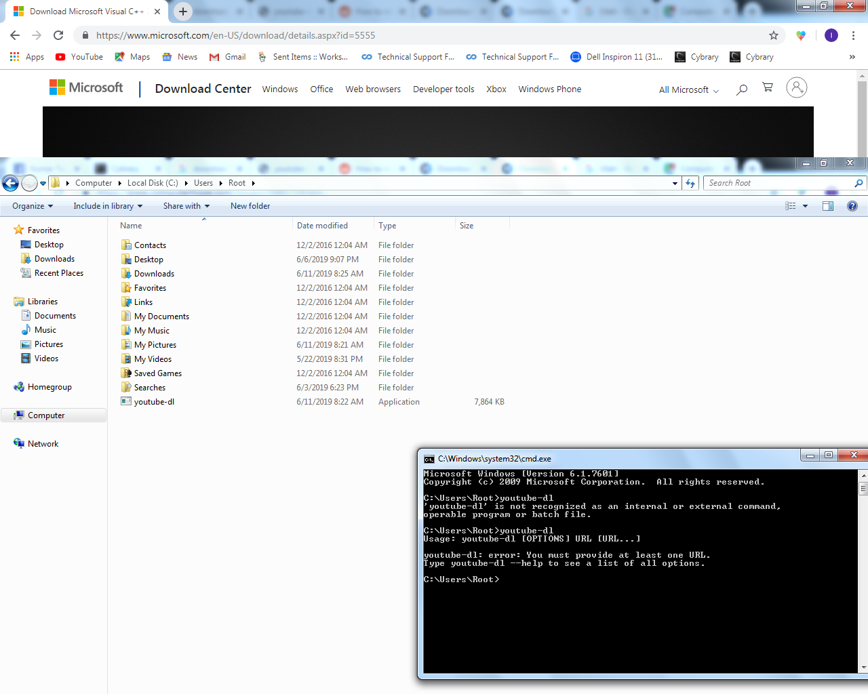This screenshot has width=868, height=694.
Task: Go back in Chrome browser
Action: (x=15, y=35)
